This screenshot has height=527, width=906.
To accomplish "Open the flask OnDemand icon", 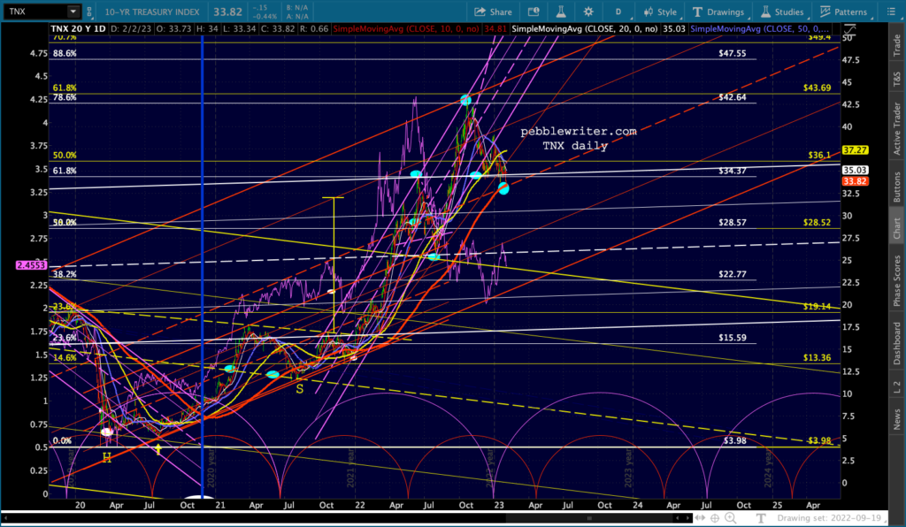I will pos(560,11).
